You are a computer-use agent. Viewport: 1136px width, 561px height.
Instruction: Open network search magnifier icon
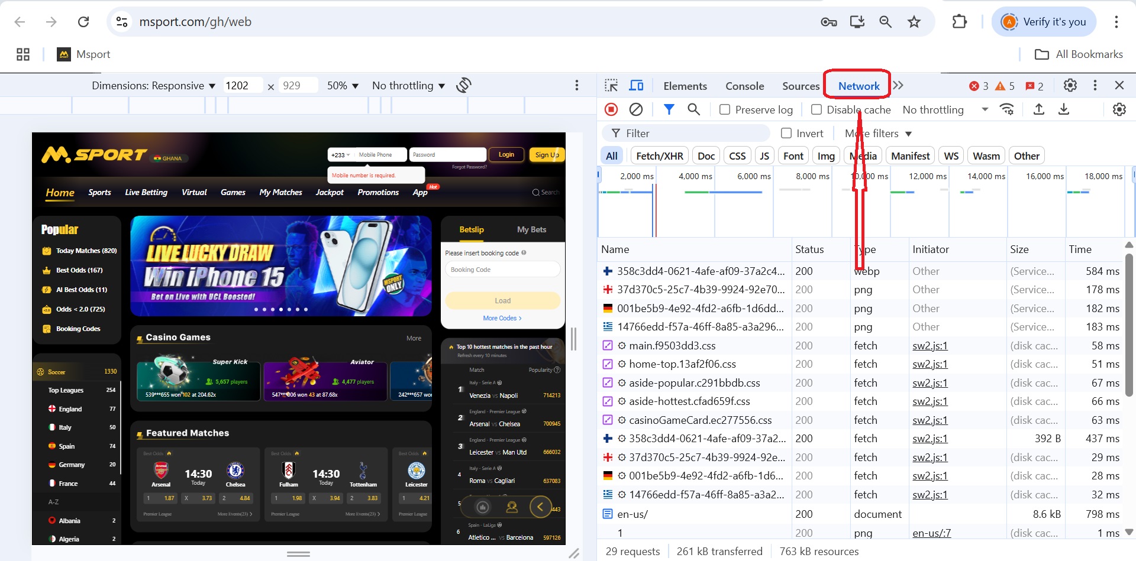(x=693, y=109)
